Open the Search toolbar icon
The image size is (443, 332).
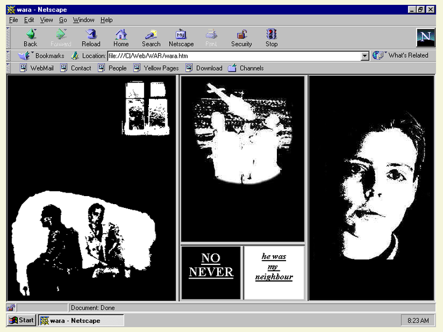click(151, 38)
